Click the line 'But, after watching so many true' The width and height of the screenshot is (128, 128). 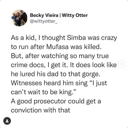click(x=60, y=56)
